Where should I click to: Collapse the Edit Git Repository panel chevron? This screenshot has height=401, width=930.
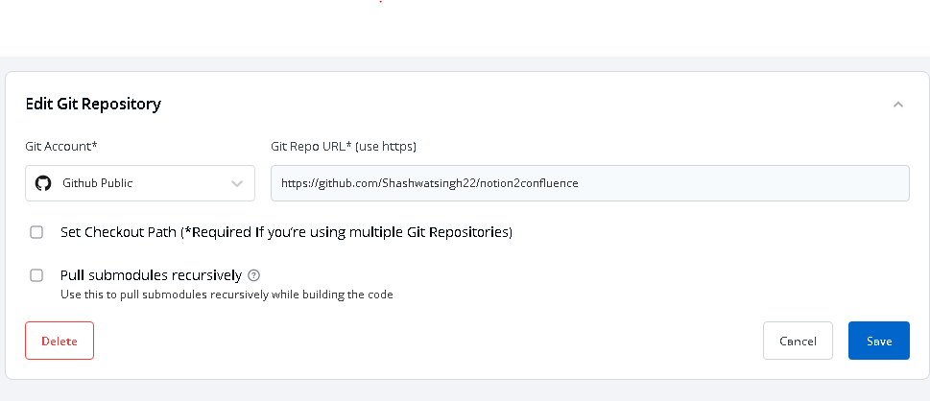pos(898,105)
